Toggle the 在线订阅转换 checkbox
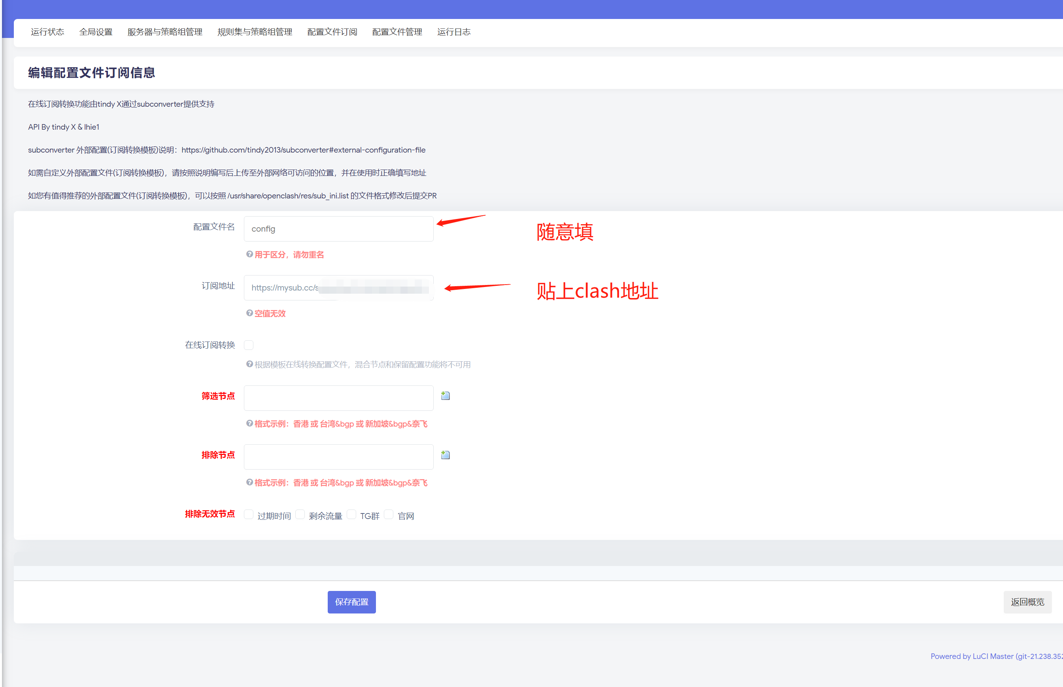 [x=249, y=345]
